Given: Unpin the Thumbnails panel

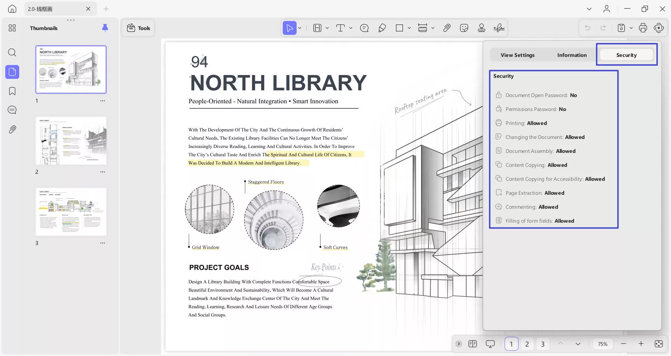Looking at the screenshot, I should 105,28.
